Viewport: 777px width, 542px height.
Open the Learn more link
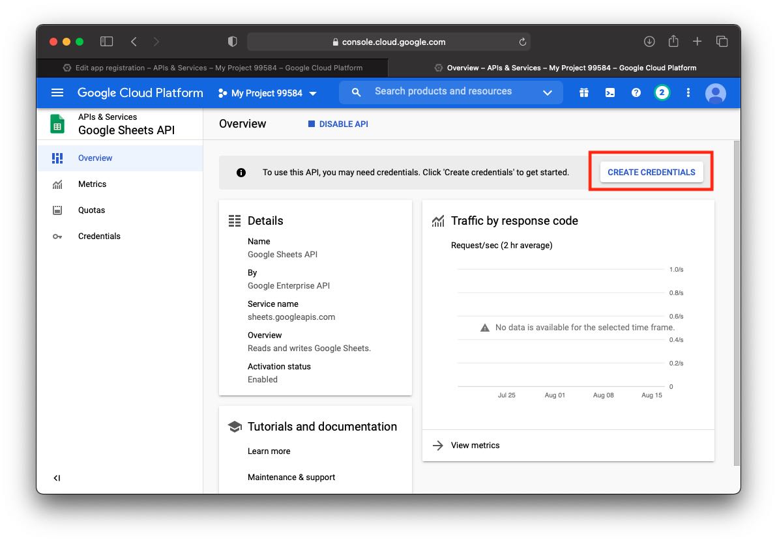click(269, 451)
